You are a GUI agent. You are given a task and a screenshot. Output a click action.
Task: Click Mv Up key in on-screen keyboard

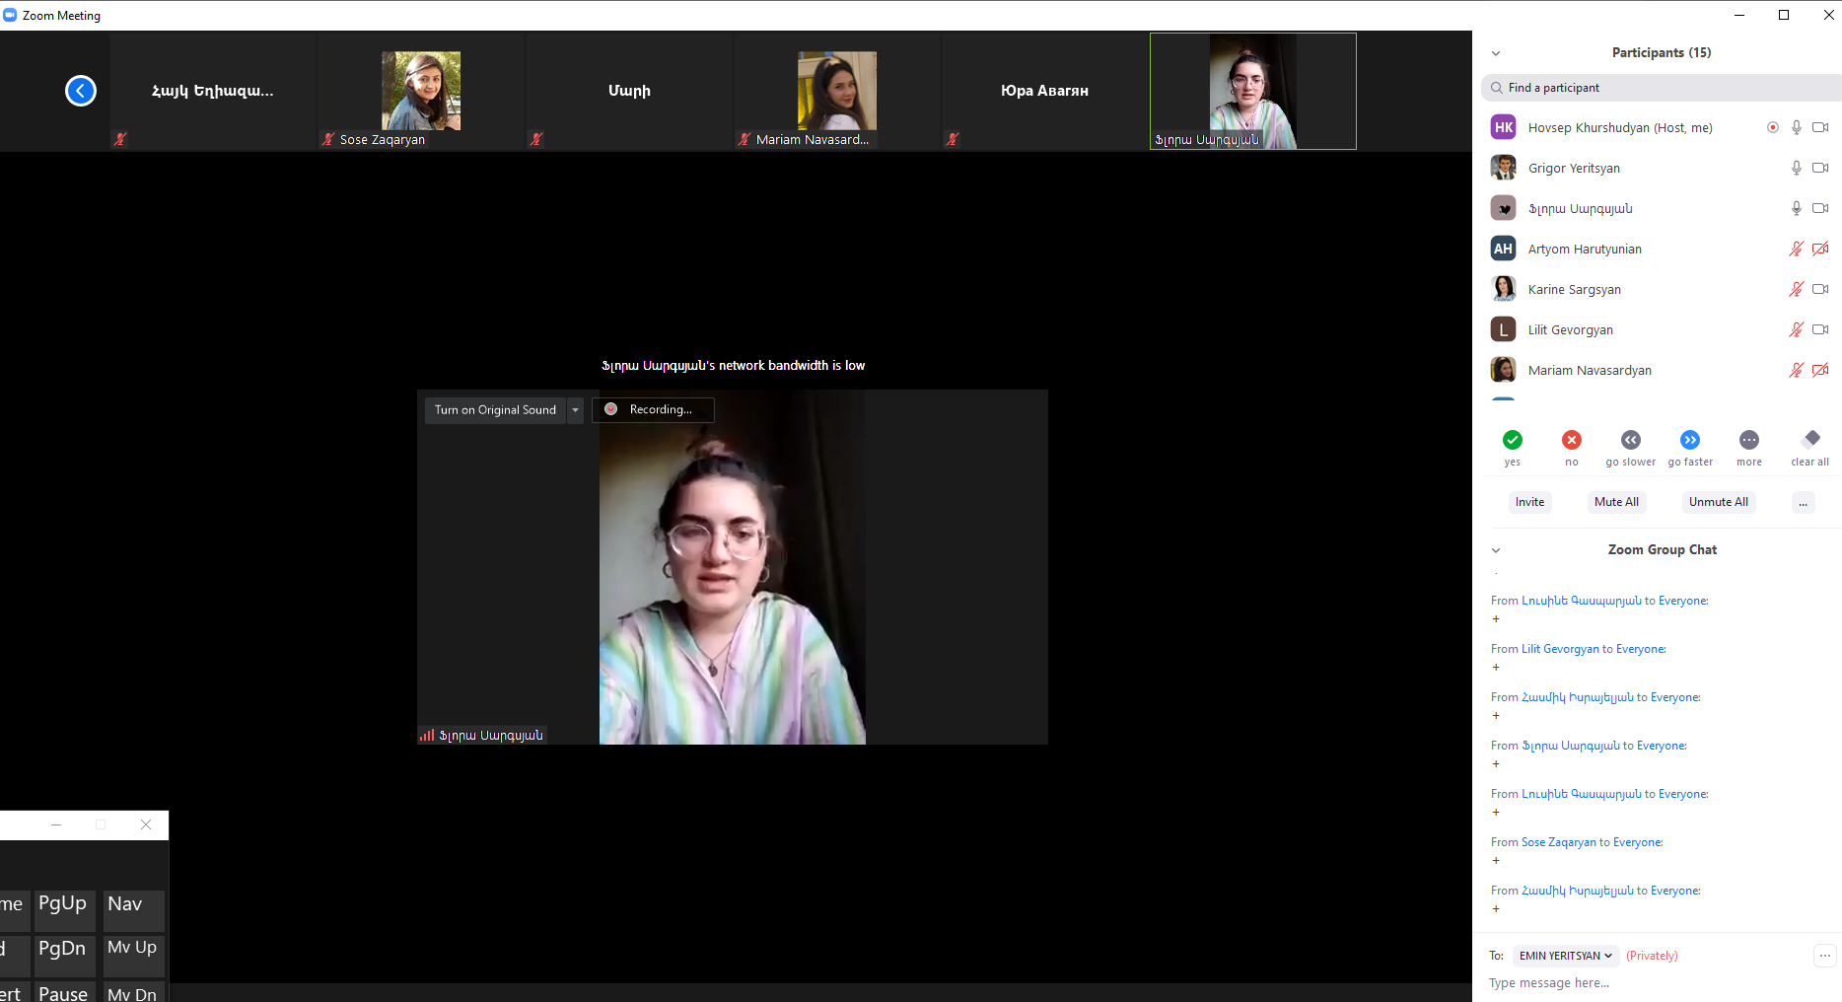coord(133,955)
